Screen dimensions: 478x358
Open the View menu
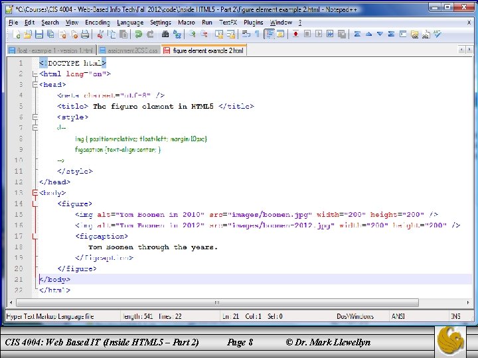click(x=72, y=23)
